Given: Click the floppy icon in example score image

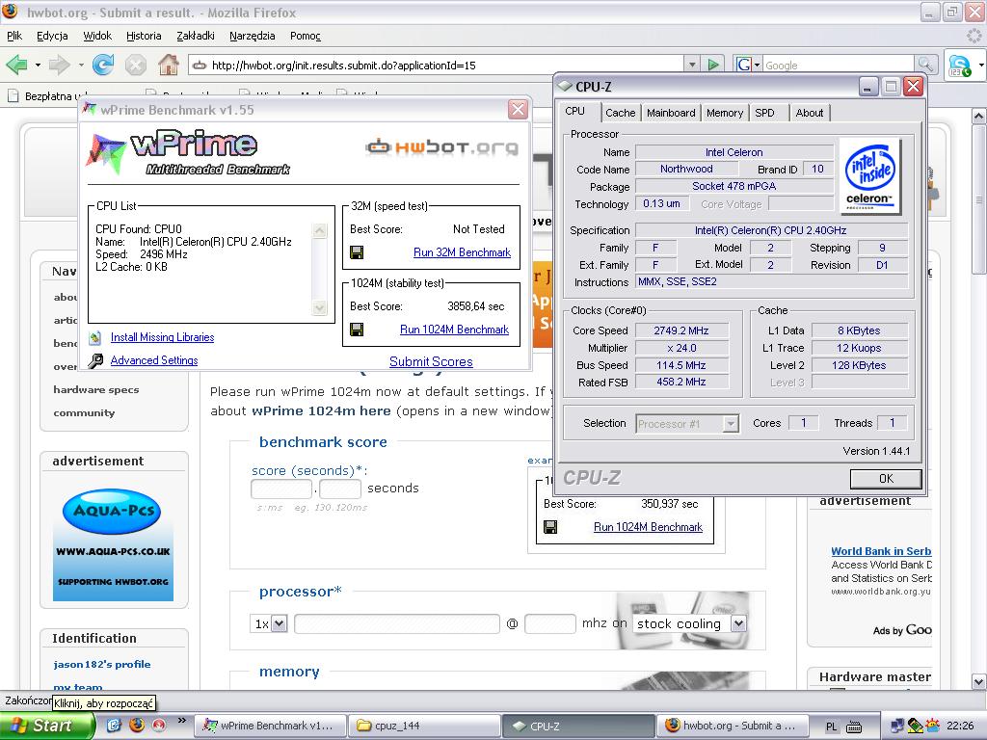Looking at the screenshot, I should click(x=550, y=527).
